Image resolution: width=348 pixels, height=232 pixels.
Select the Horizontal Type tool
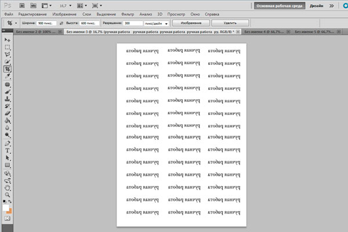point(8,151)
